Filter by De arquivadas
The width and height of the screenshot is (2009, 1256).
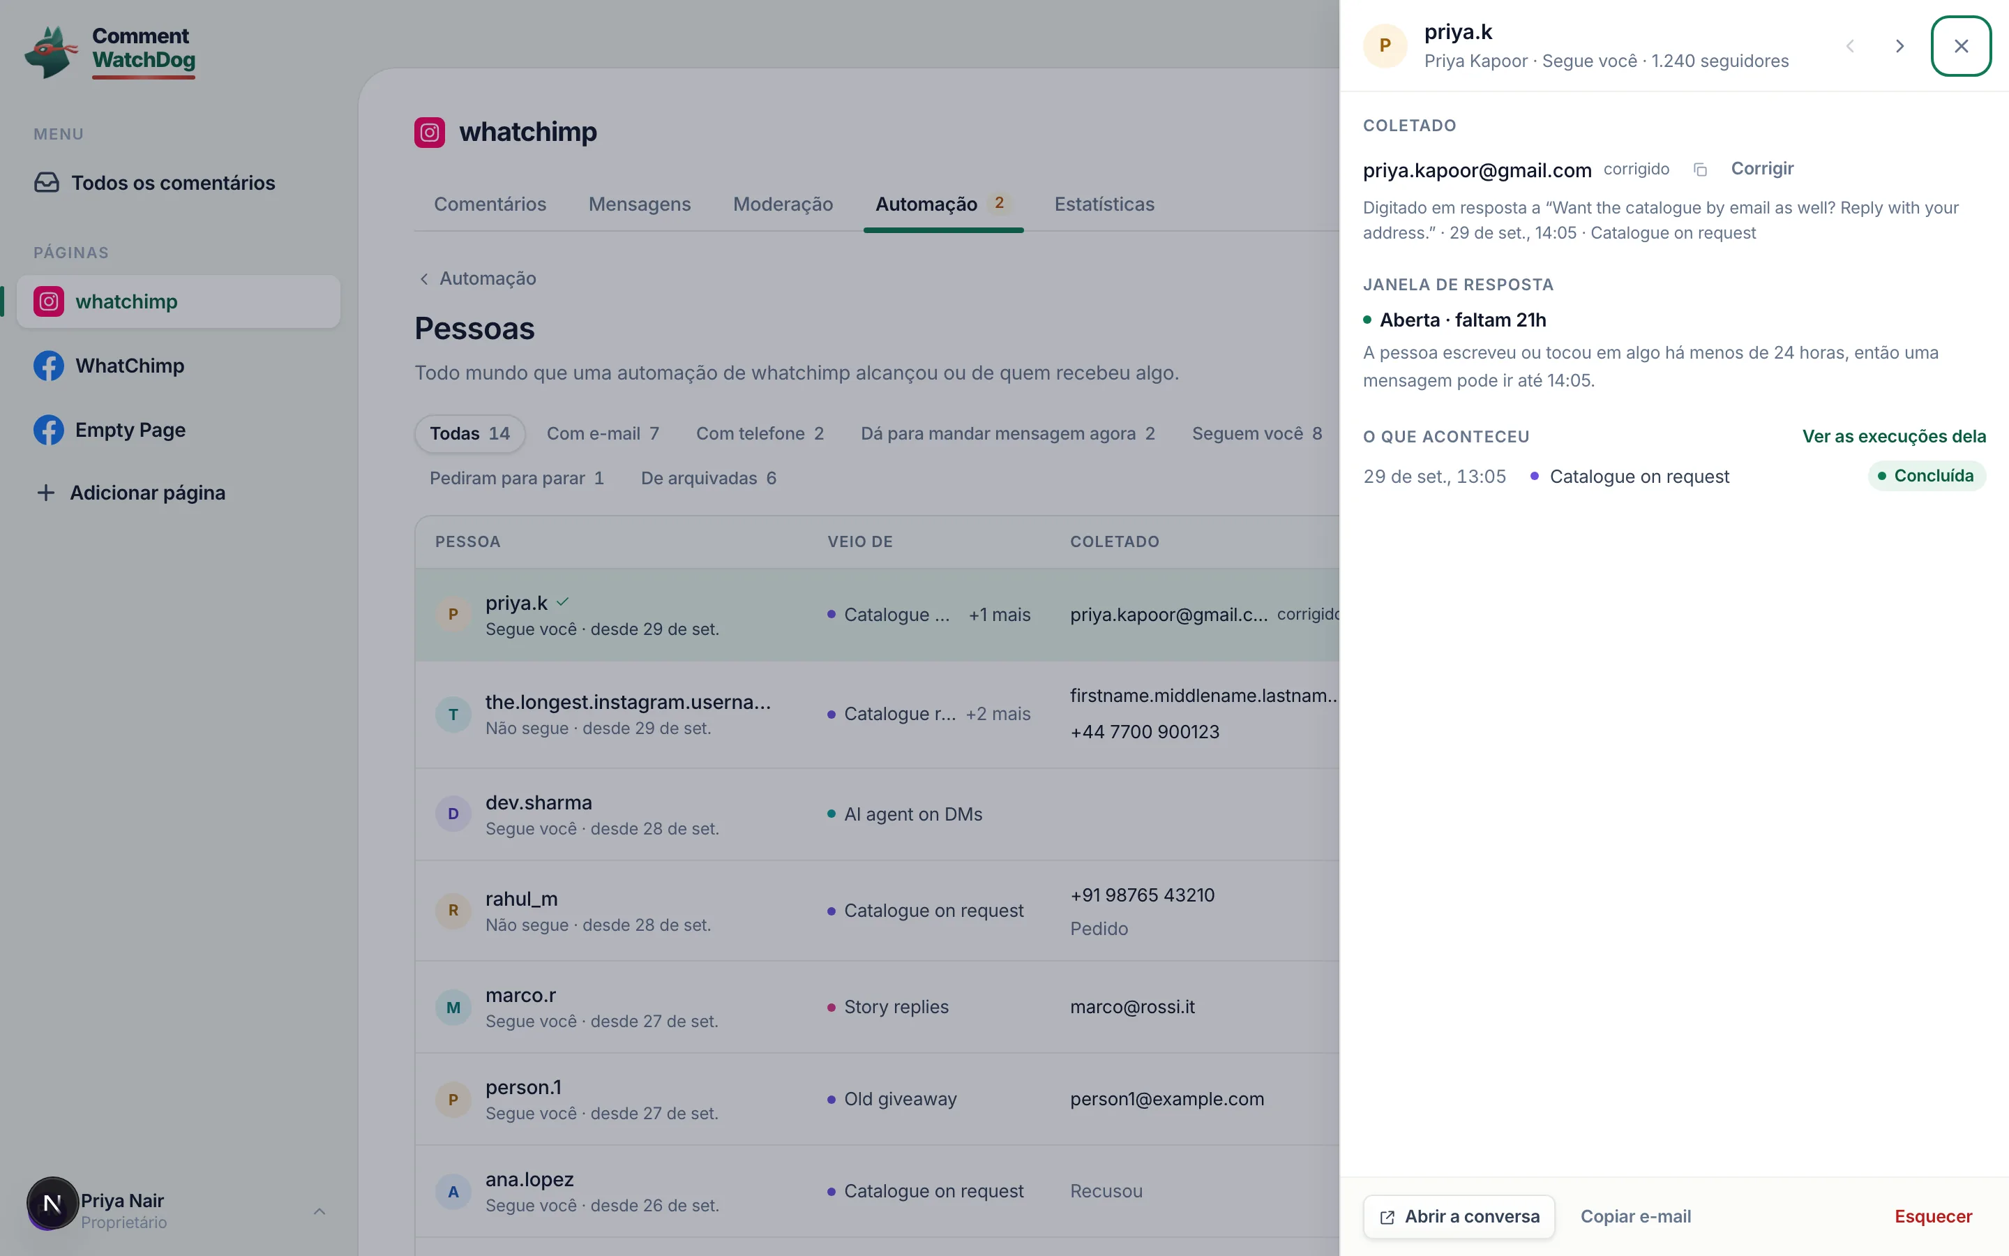coord(708,479)
